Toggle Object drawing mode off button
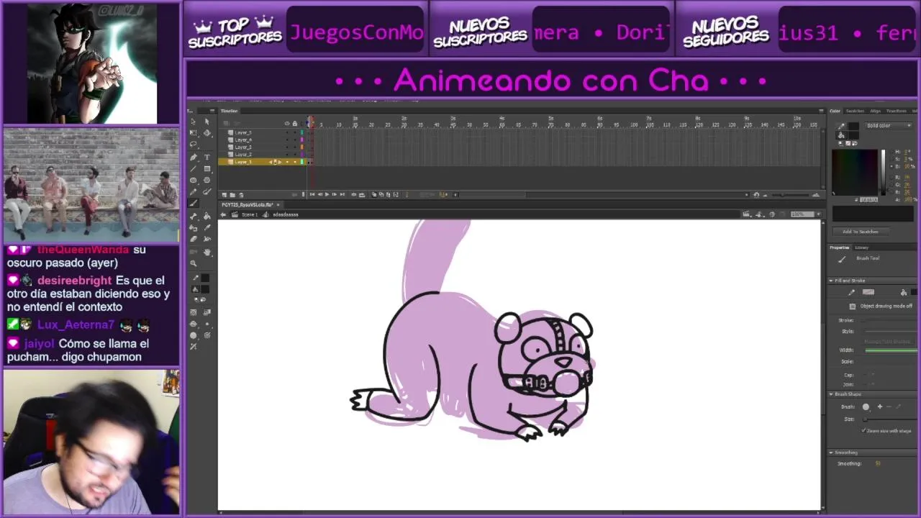The image size is (921, 518). click(x=853, y=306)
